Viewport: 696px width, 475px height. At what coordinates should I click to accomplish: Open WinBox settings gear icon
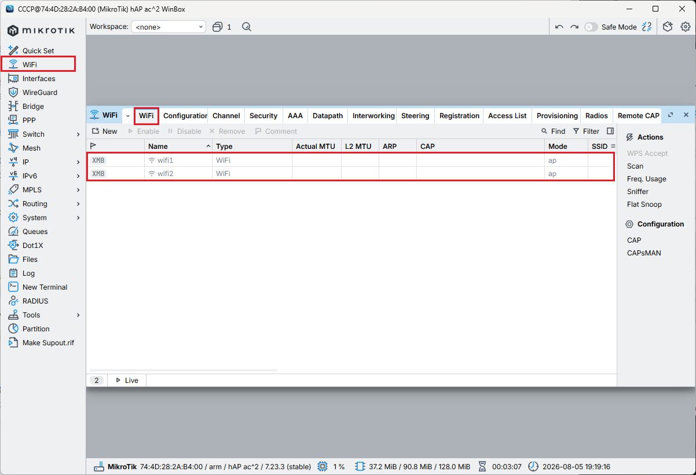tap(686, 27)
